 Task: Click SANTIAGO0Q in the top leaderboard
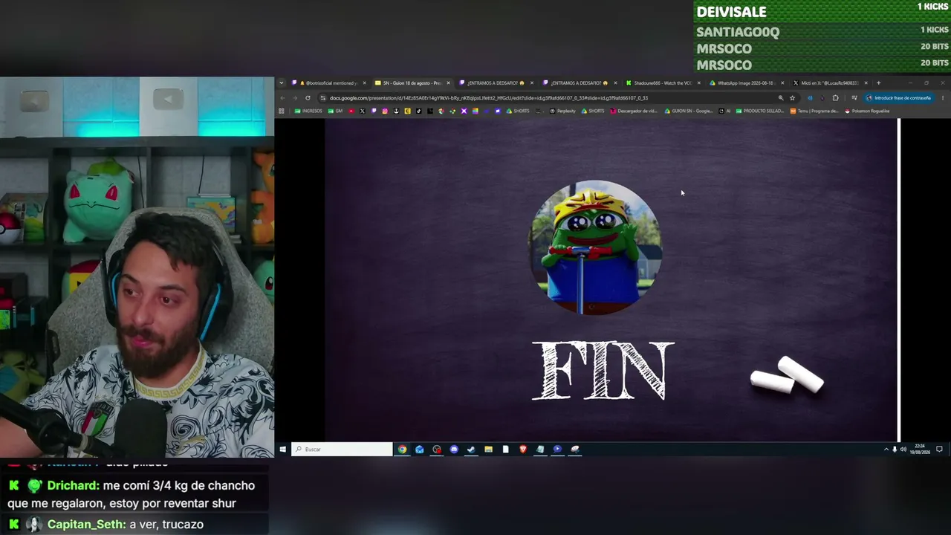[738, 32]
